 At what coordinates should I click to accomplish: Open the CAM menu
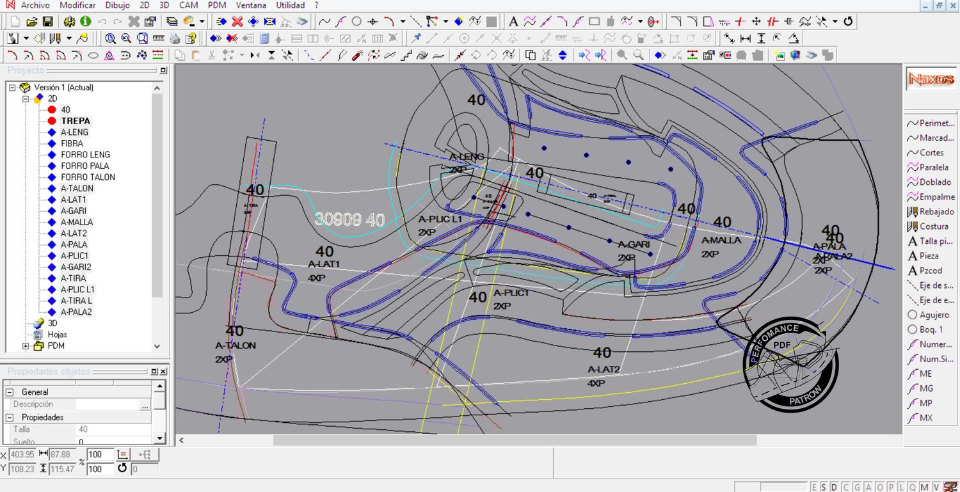click(x=188, y=5)
